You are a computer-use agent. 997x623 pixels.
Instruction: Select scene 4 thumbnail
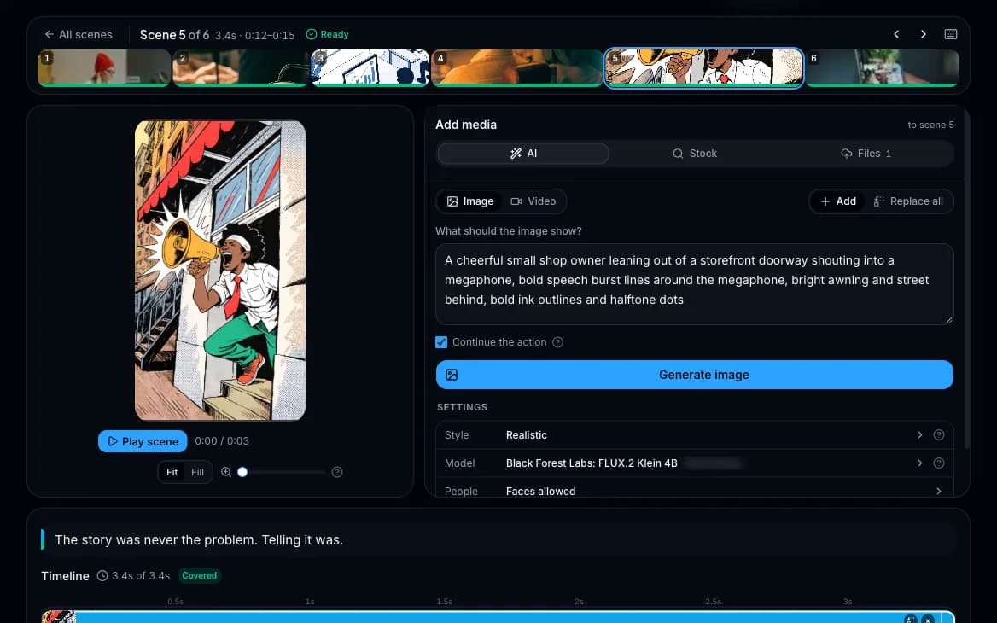tap(517, 67)
